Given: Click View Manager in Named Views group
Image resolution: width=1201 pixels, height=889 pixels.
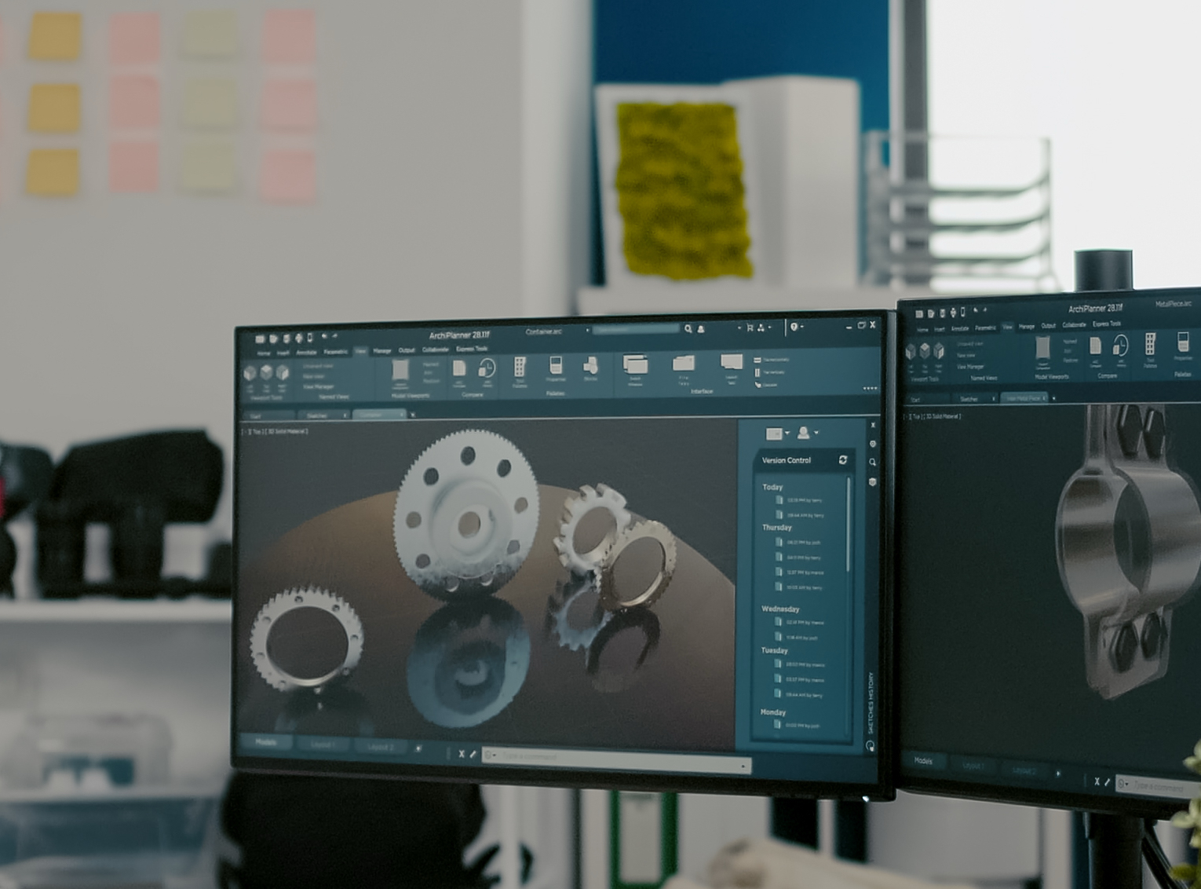Looking at the screenshot, I should pyautogui.click(x=319, y=386).
